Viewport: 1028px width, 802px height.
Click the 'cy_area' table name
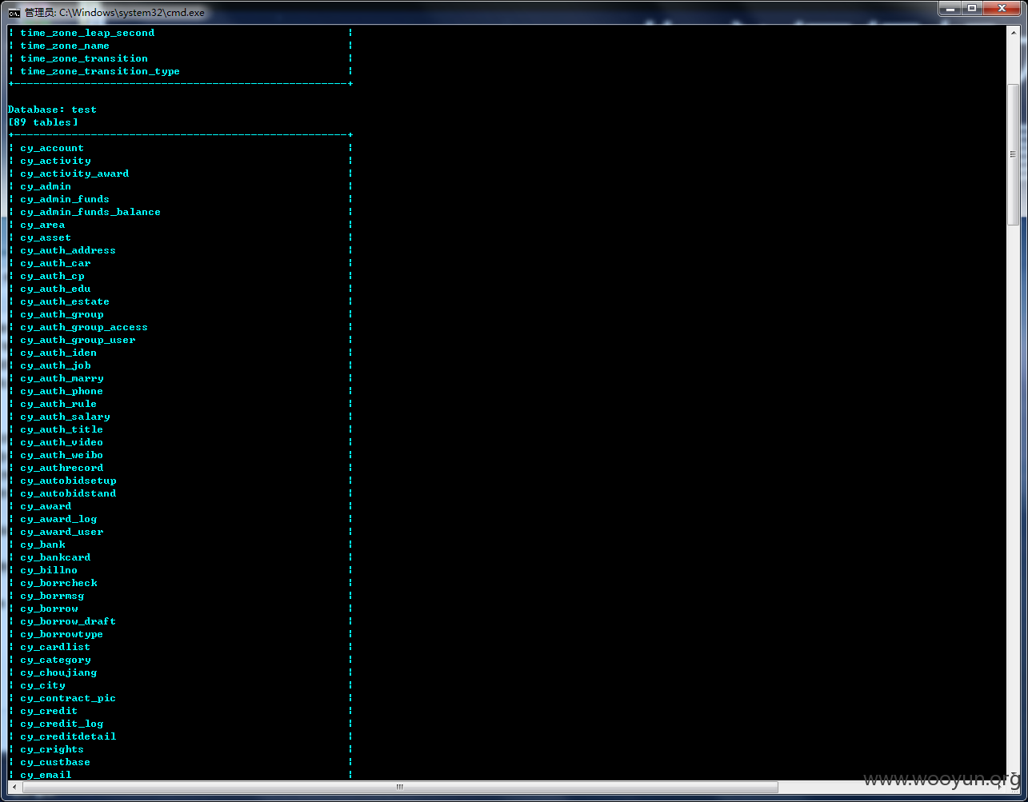point(42,225)
